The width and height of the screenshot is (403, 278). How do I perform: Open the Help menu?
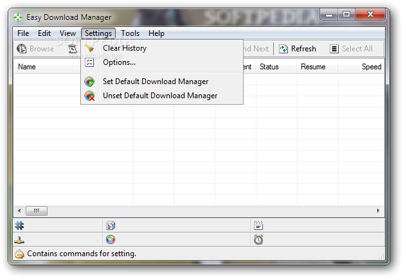(x=156, y=33)
